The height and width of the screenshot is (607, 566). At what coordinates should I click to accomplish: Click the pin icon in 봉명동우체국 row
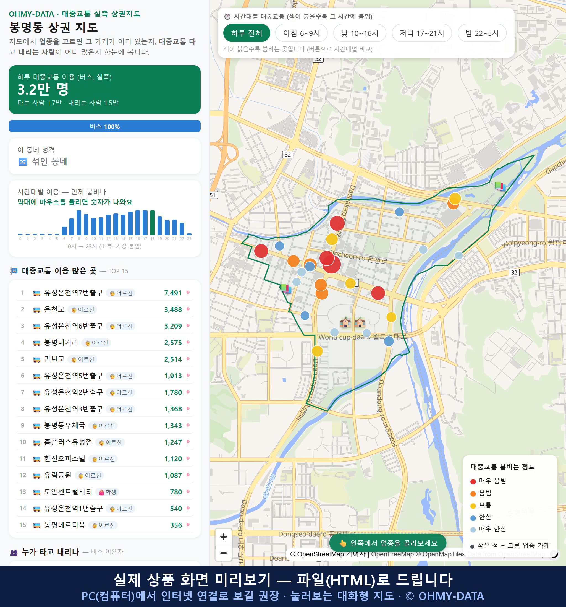188,426
